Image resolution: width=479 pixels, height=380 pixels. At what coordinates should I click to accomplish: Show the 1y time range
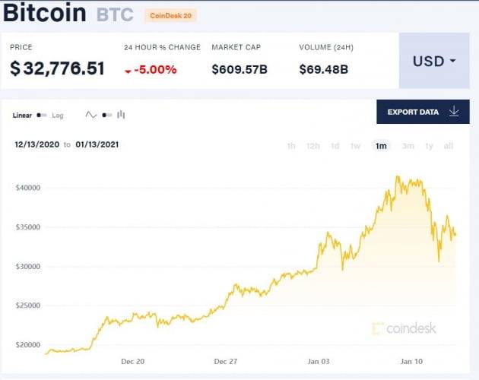[430, 146]
